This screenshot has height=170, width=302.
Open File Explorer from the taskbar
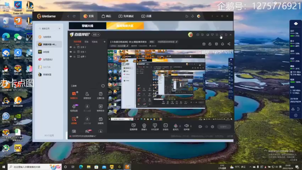89,167
